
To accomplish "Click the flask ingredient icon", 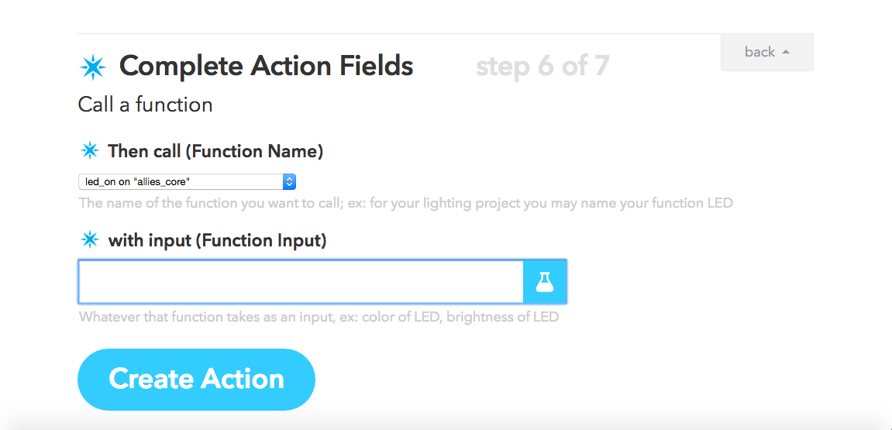I will point(546,281).
